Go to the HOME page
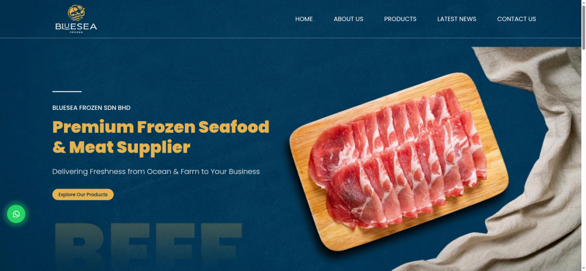The width and height of the screenshot is (586, 271). [304, 19]
